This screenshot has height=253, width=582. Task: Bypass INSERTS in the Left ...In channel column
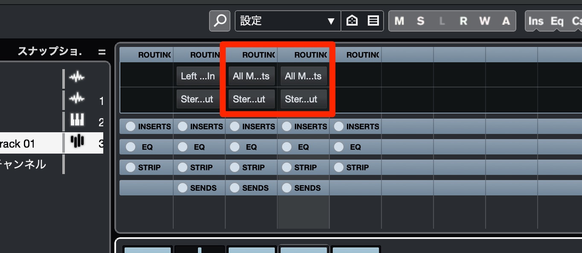click(183, 126)
